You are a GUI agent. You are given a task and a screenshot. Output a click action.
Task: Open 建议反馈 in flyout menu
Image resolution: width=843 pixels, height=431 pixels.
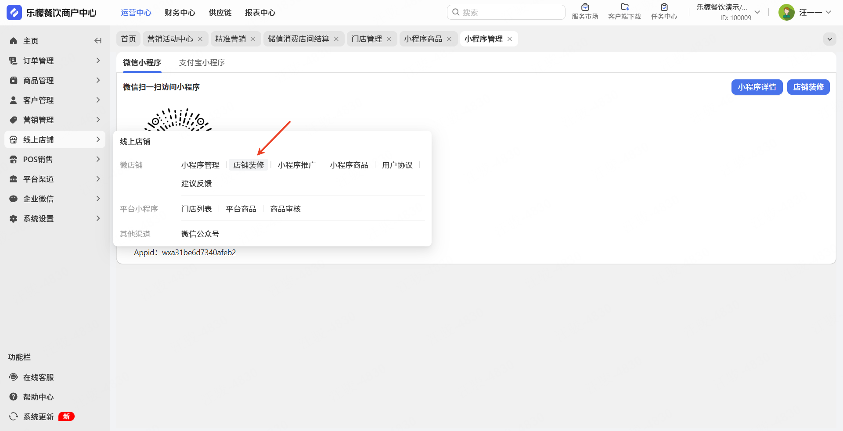[197, 184]
